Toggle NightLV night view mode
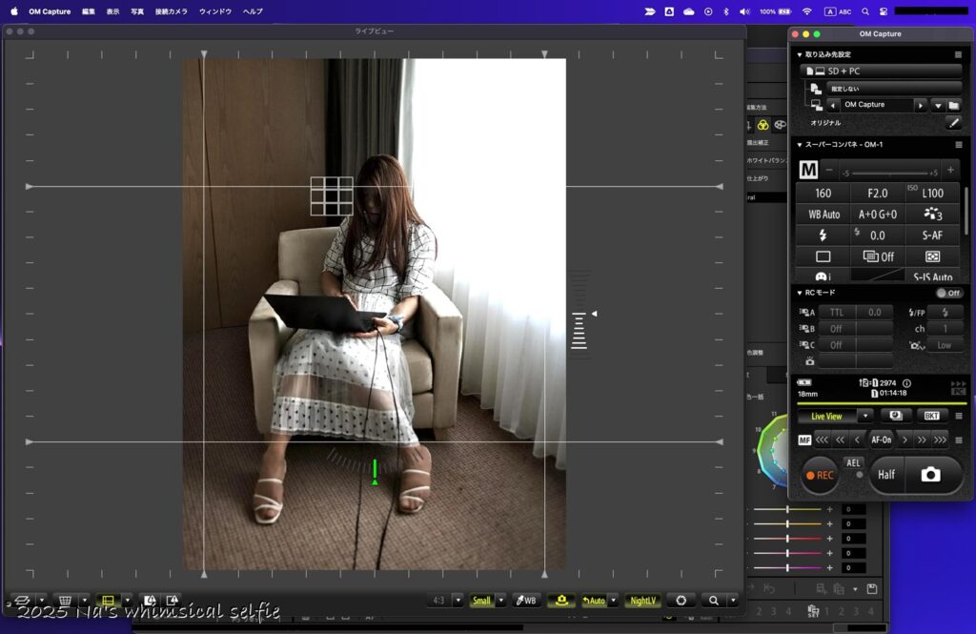 (642, 601)
